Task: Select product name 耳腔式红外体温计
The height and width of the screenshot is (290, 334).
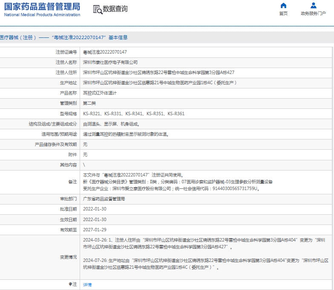Action: pos(100,93)
